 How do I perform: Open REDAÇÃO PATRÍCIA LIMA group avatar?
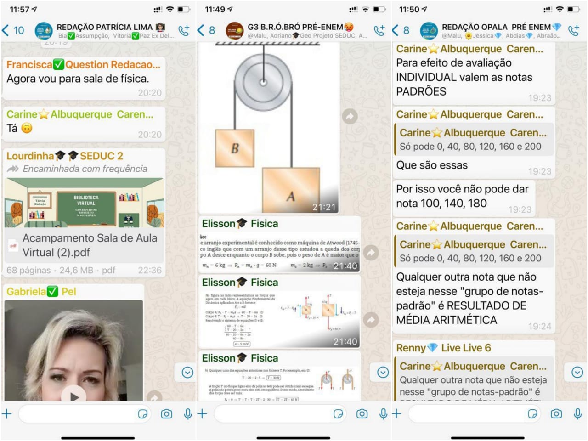[44, 31]
